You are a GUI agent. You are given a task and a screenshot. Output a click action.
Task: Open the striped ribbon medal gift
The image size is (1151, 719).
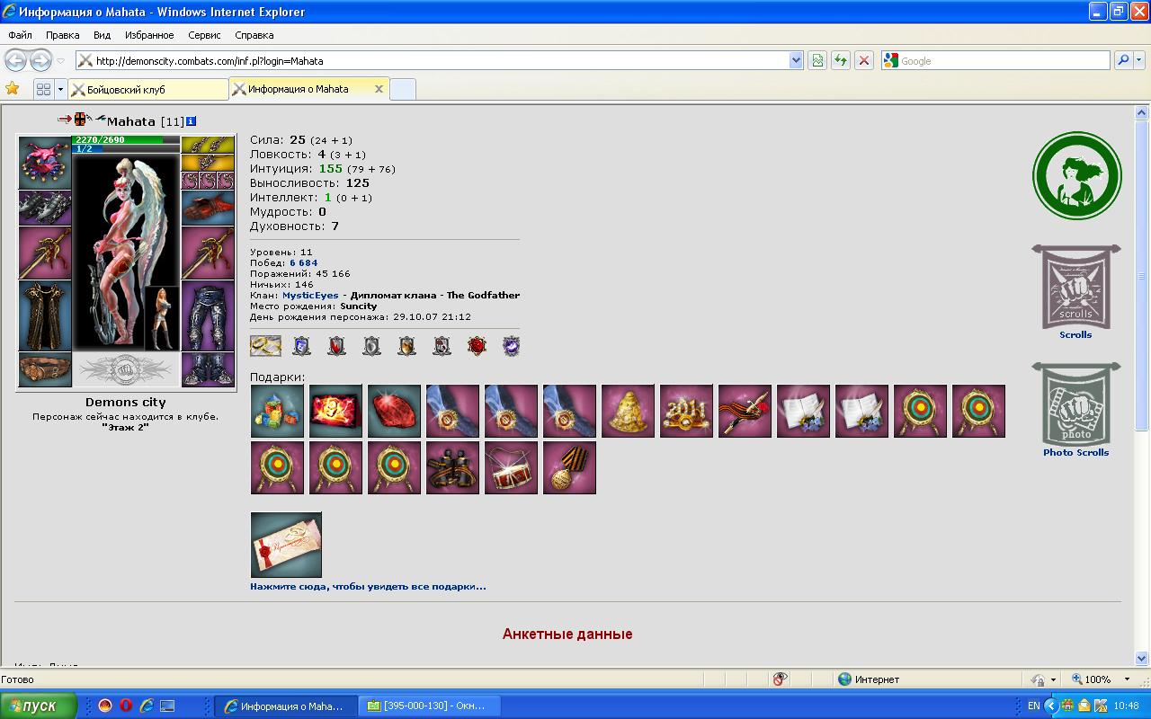pyautogui.click(x=569, y=467)
